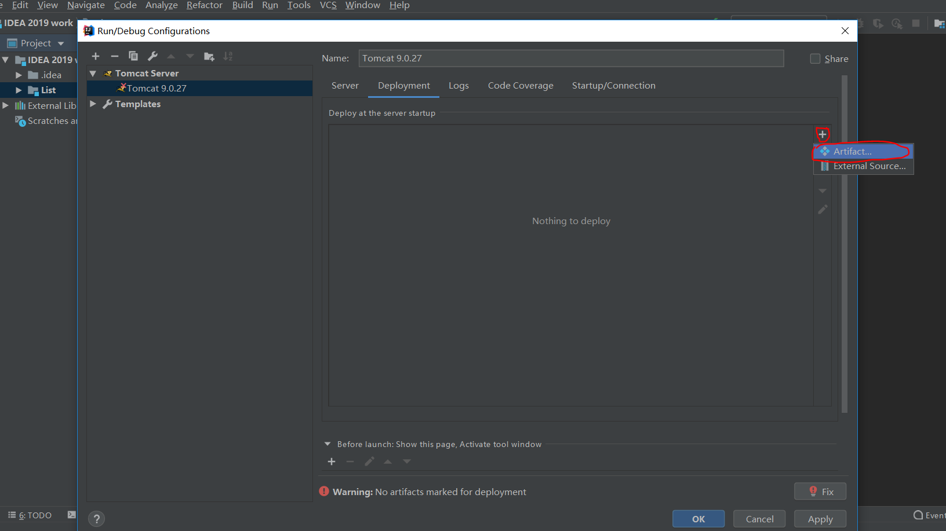Click stop icon in main toolbar
Image resolution: width=946 pixels, height=531 pixels.
click(916, 23)
